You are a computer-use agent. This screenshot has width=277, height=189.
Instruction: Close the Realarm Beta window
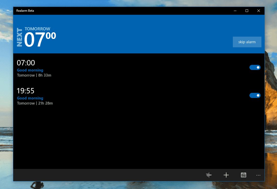click(258, 11)
